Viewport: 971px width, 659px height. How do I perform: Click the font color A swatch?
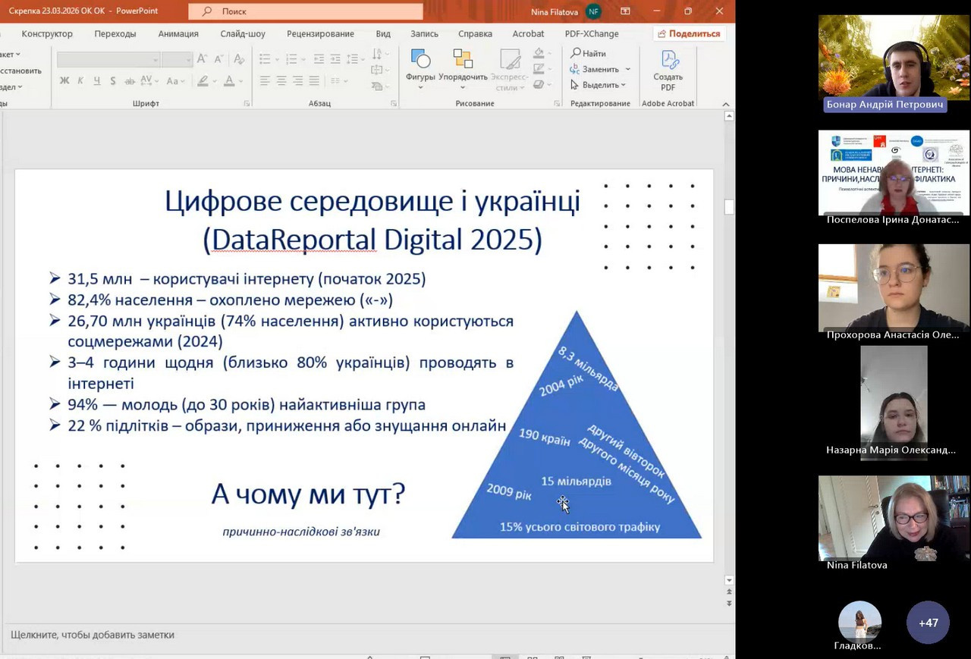(x=228, y=80)
